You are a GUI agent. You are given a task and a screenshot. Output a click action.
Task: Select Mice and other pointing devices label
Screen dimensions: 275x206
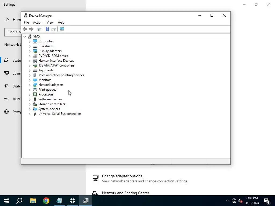pyautogui.click(x=61, y=75)
